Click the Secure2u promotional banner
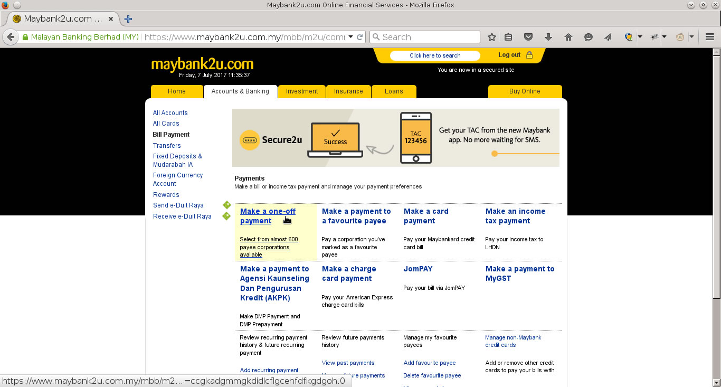The width and height of the screenshot is (721, 387). click(x=396, y=138)
